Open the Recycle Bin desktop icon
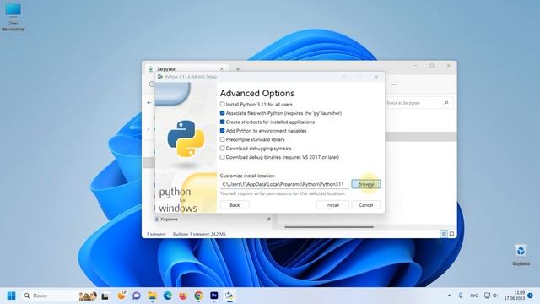Screen dimensions: 540x304 pos(521,255)
